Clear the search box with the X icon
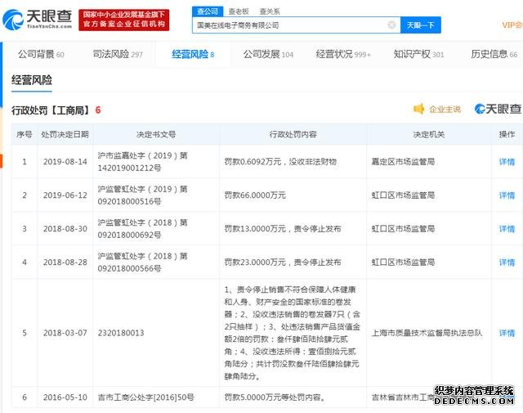The height and width of the screenshot is (413, 523). (391, 25)
